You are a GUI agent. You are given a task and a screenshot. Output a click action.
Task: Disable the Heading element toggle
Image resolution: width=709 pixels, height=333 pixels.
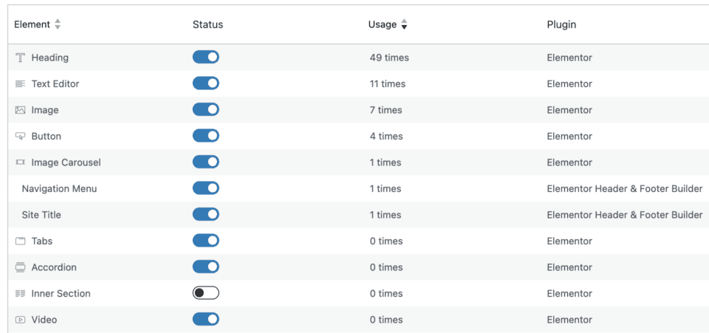click(206, 57)
